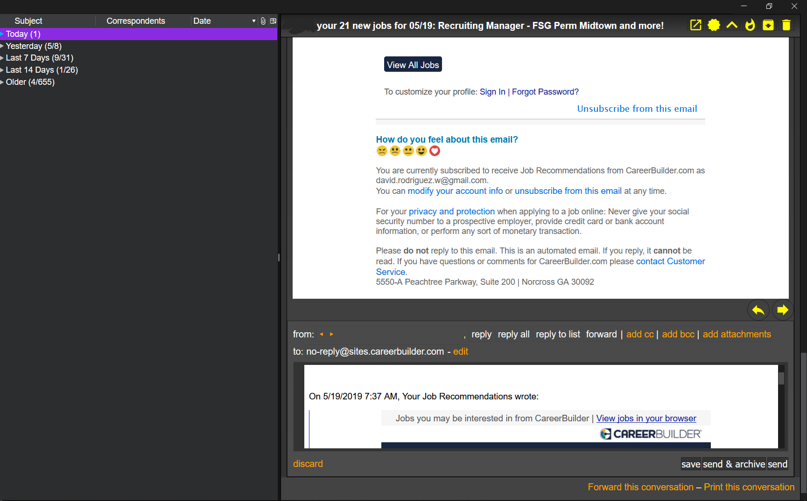The height and width of the screenshot is (501, 807).
Task: Collapse the message with the chevron icon
Action: coord(731,25)
